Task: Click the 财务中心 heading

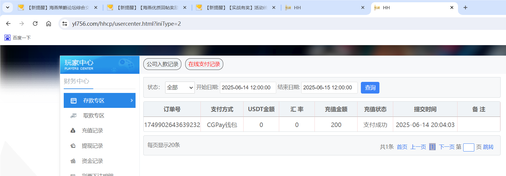Action: coord(76,81)
